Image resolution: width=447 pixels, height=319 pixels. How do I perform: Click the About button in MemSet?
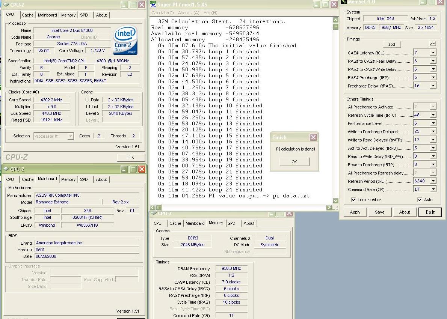pyautogui.click(x=404, y=212)
